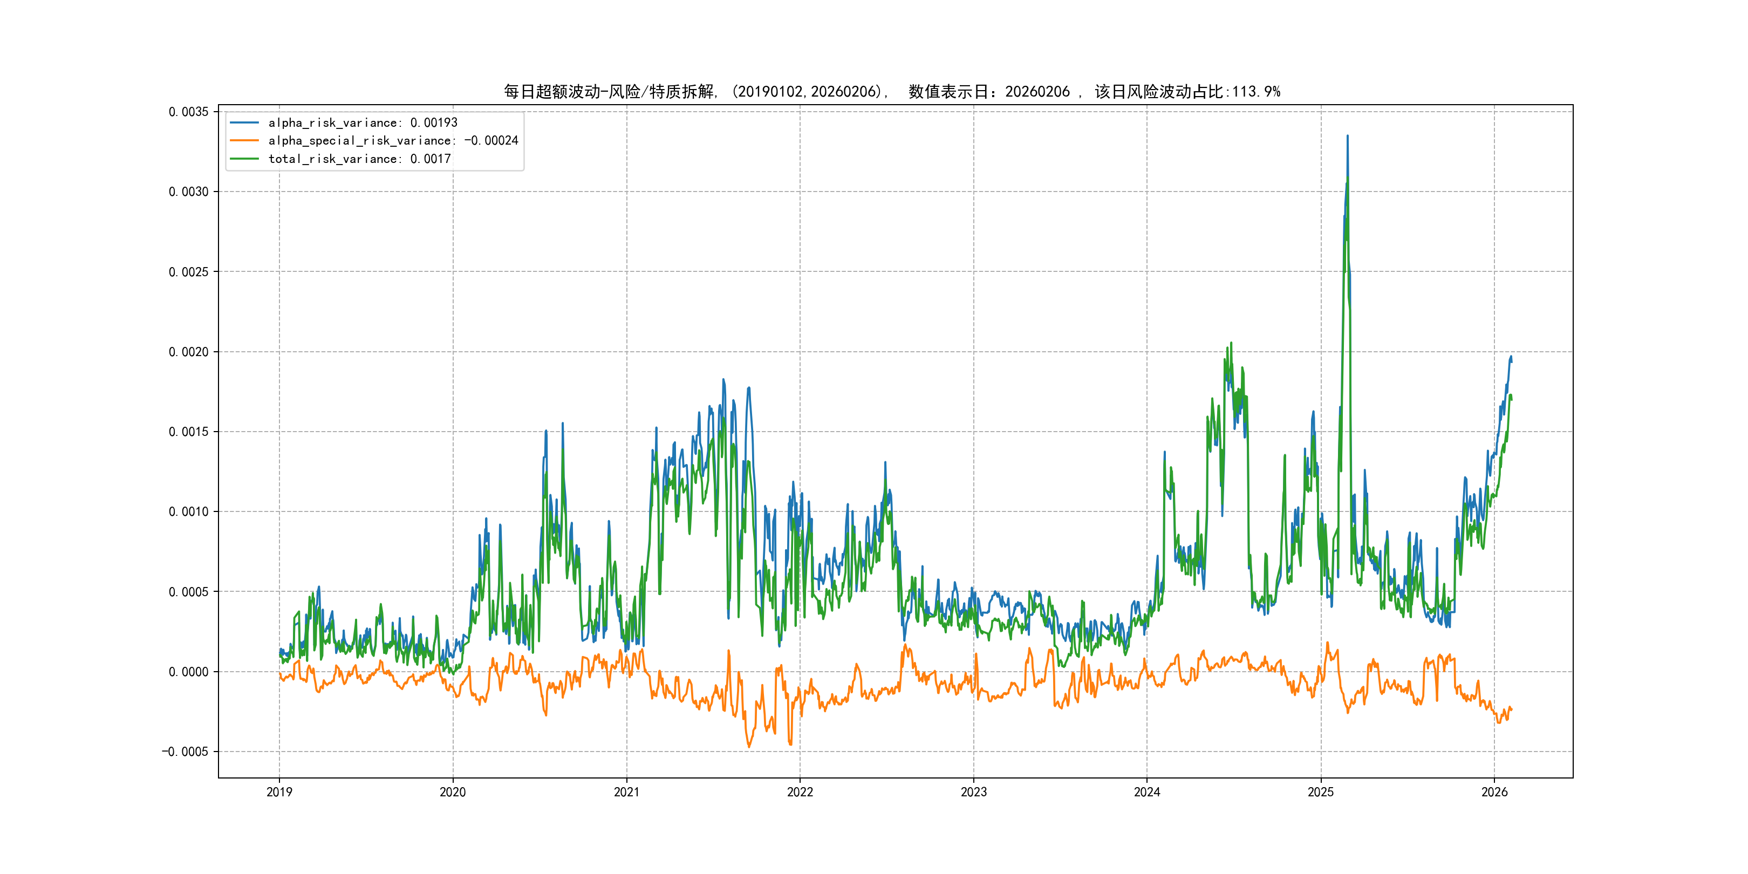Viewport: 1748px width, 874px height.
Task: Click the 0.0020 y-axis tick label
Action: pyautogui.click(x=189, y=352)
